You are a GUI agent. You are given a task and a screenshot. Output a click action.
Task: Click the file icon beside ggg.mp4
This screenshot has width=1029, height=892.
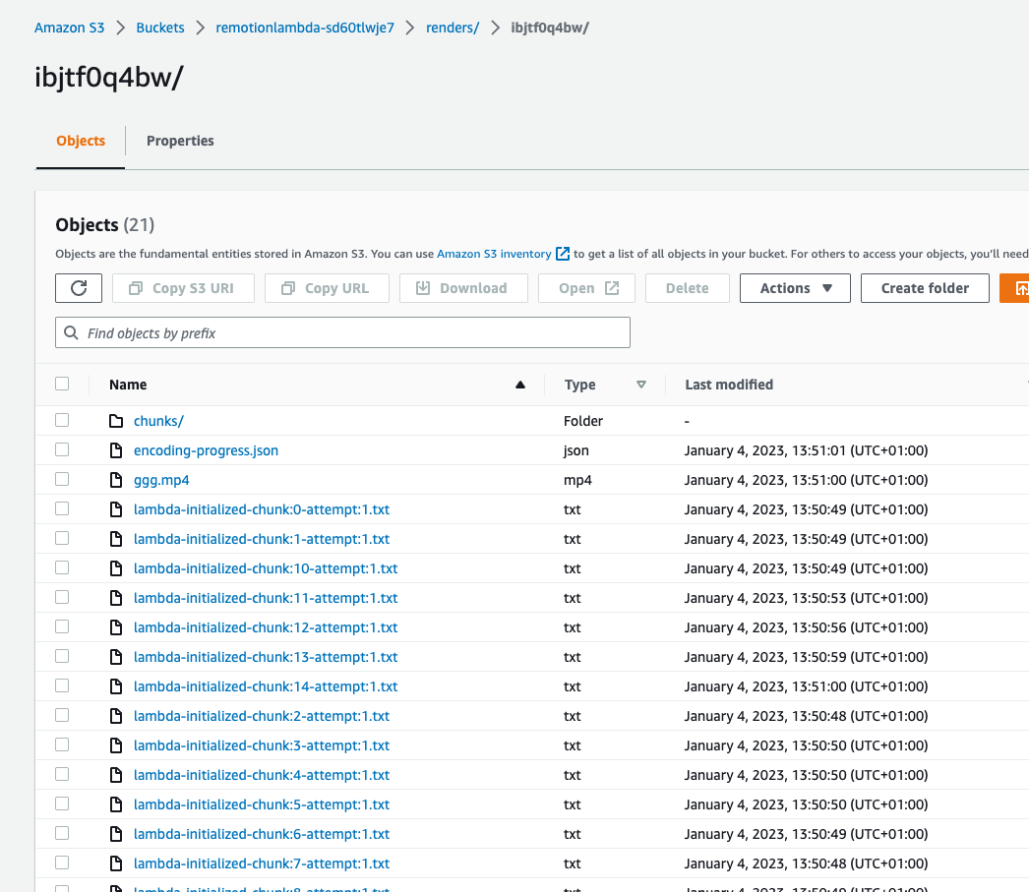tap(116, 480)
